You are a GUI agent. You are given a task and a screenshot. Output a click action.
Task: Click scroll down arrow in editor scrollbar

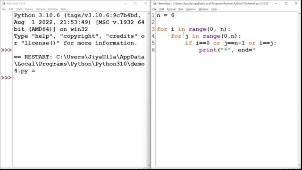(x=300, y=165)
